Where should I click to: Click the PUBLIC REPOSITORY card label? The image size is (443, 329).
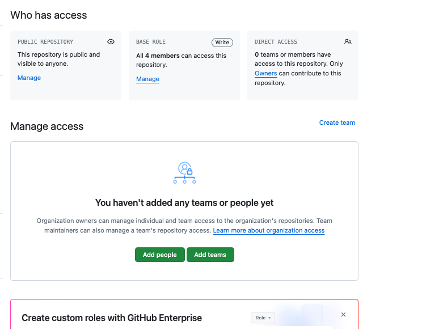[x=45, y=42]
